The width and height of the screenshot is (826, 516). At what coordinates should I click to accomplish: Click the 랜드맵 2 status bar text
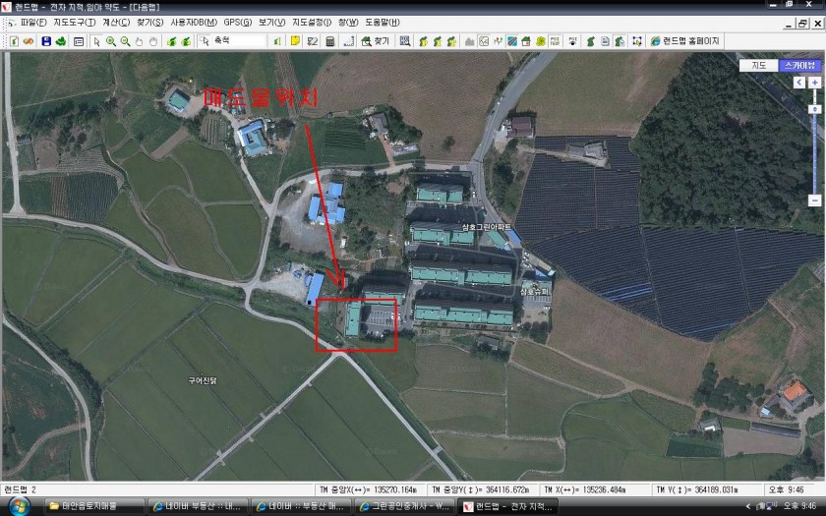[x=21, y=489]
